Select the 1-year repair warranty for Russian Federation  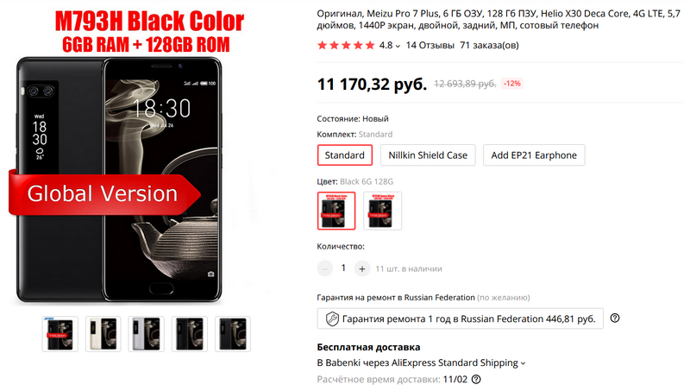pos(460,318)
